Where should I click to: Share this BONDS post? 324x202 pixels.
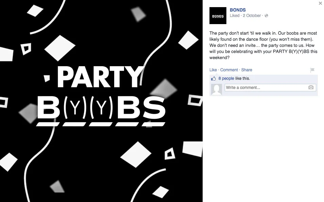[246, 70]
